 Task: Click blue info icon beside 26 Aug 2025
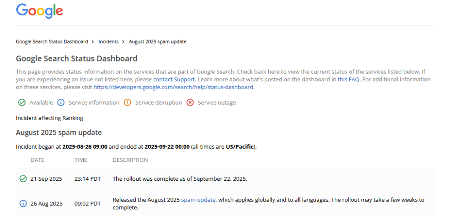[x=23, y=204]
